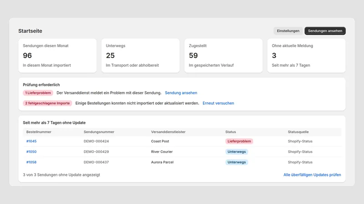The image size is (364, 204).
Task: Click Der Versanddienst meldet ein Problem message
Action: 109,93
